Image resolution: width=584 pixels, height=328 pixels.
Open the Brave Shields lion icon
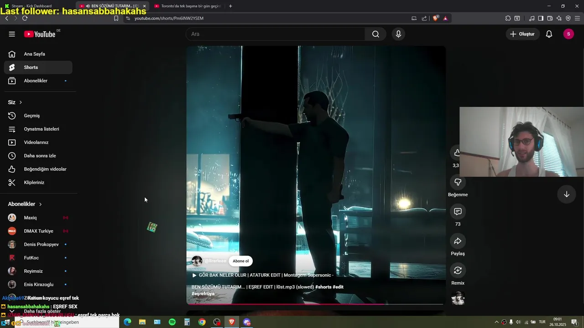coord(436,18)
